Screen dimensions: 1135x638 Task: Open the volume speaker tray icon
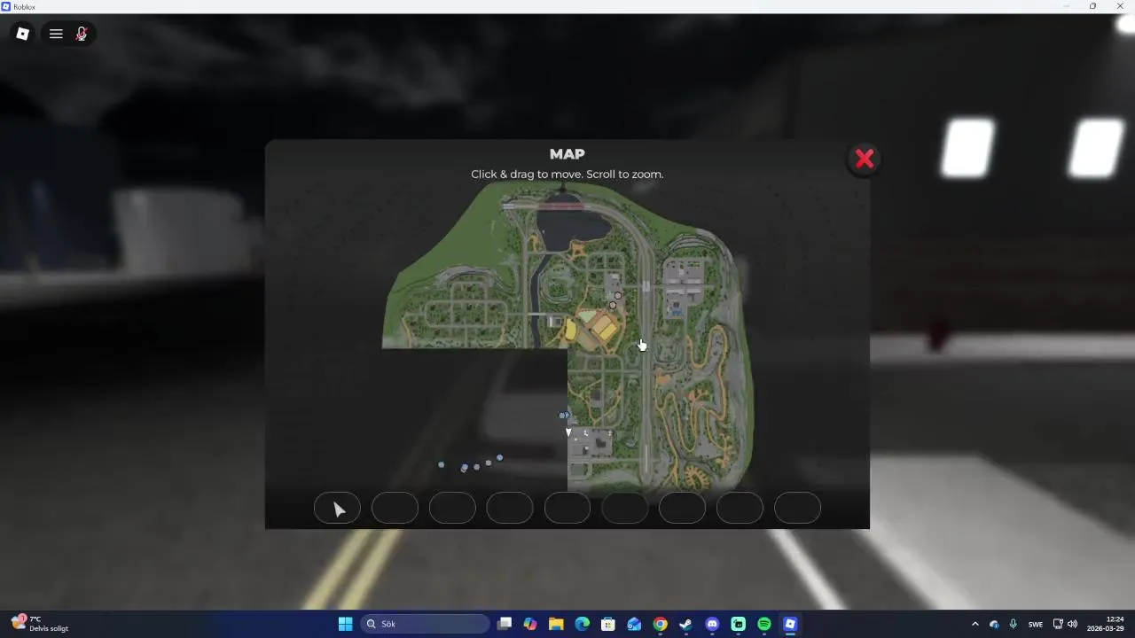[1072, 624]
